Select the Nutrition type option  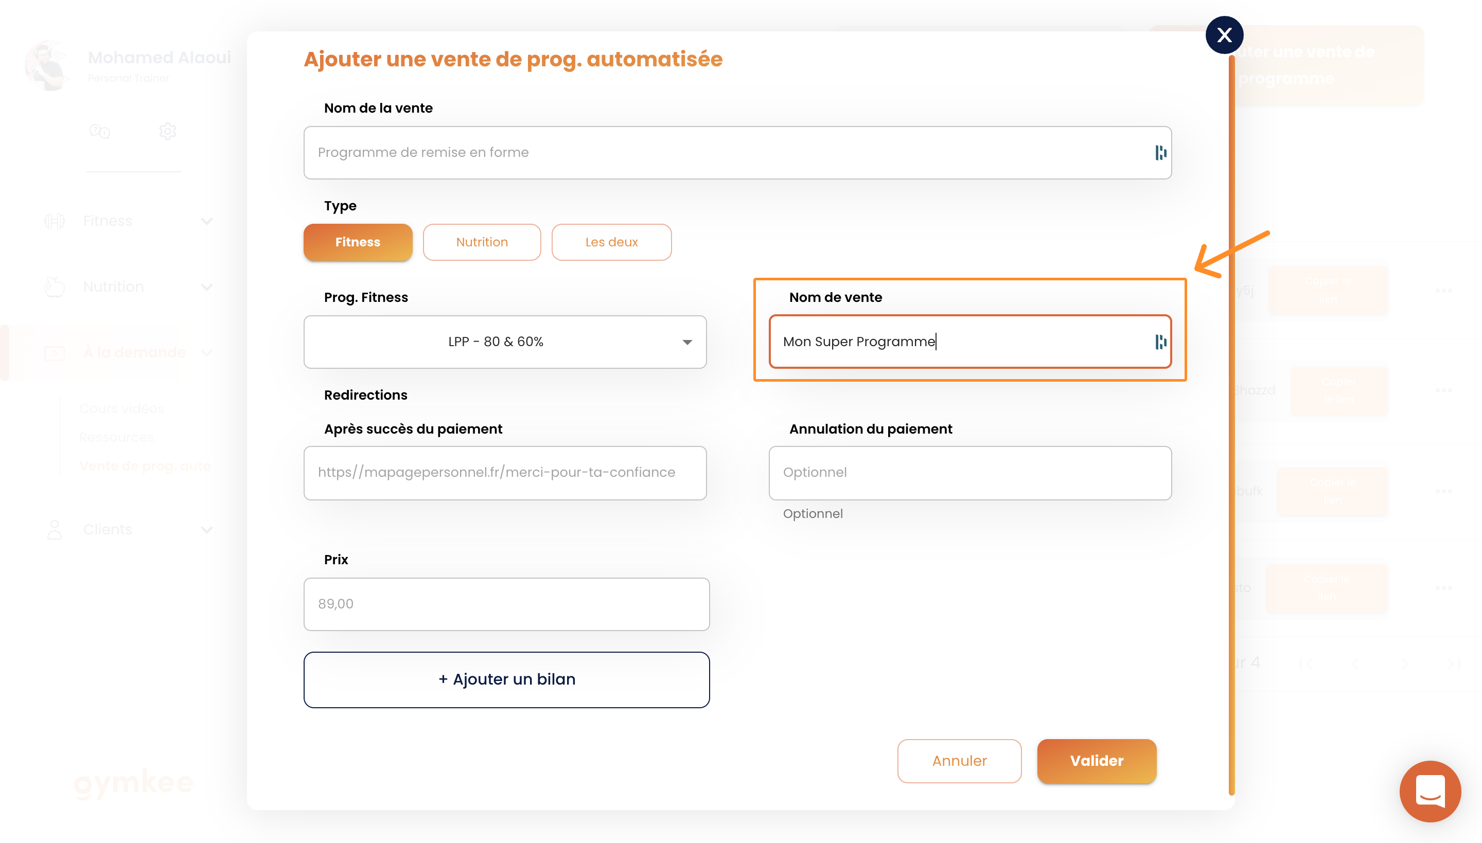click(x=481, y=242)
